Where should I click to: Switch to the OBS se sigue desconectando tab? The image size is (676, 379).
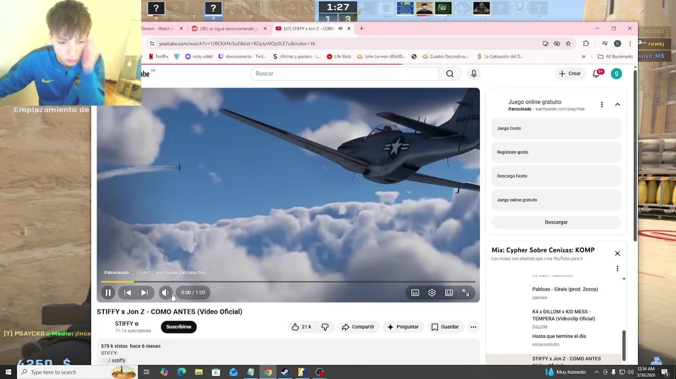[228, 28]
